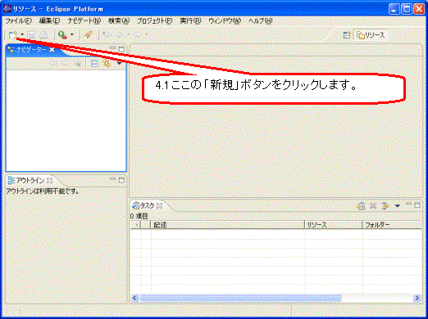The height and width of the screenshot is (319, 428).
Task: Open the New button dropdown arrow
Action: [x=22, y=34]
